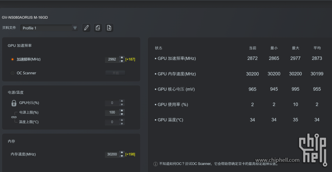
Task: Open the Profile 1 dropdown
Action: [49, 28]
